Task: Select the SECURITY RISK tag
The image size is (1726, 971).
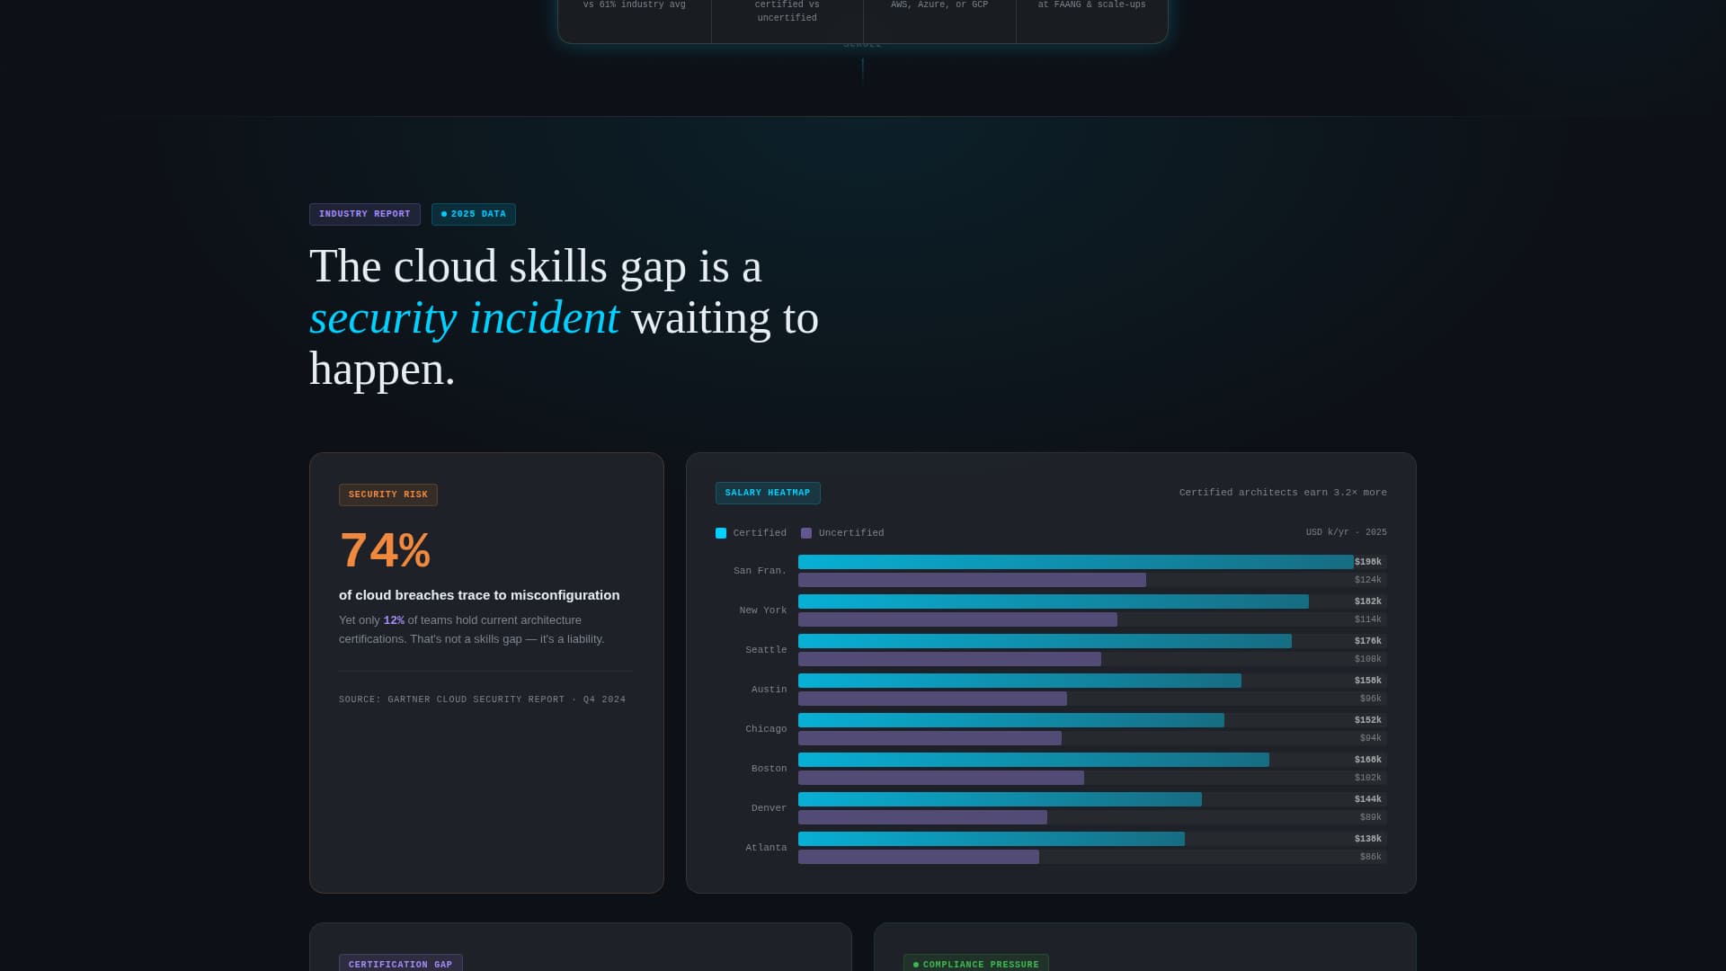Action: (x=387, y=494)
